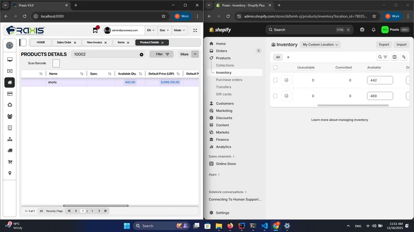Go to last page in Praxis pagination
This screenshot has width=414, height=232.
105,211
